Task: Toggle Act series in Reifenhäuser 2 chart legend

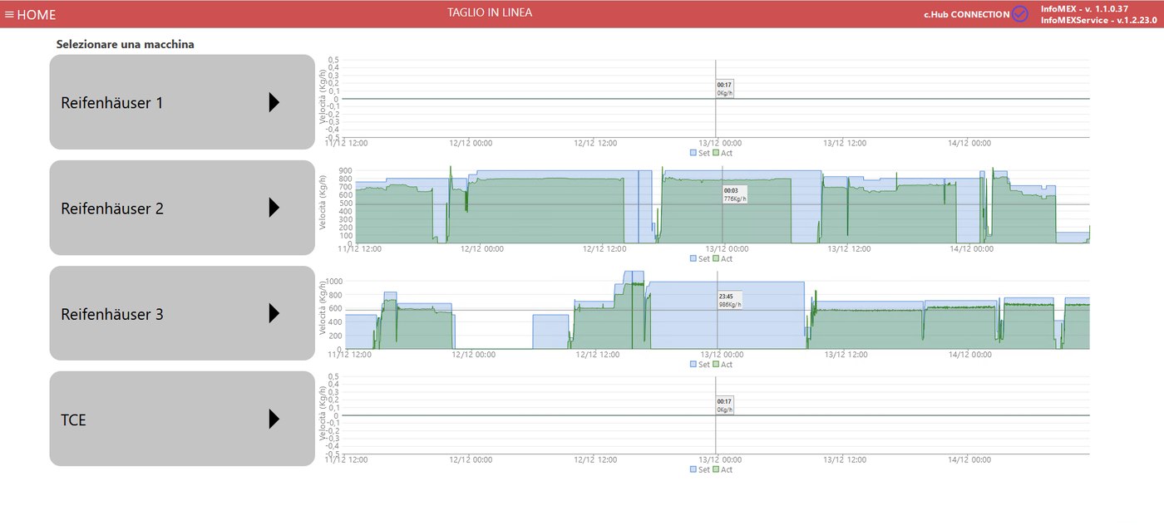Action: point(723,258)
